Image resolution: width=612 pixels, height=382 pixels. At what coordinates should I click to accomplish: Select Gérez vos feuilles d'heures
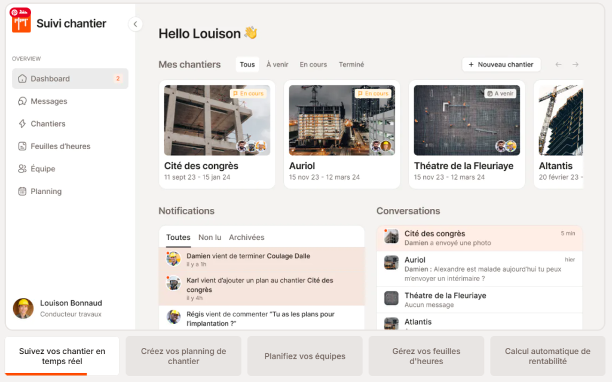click(426, 356)
